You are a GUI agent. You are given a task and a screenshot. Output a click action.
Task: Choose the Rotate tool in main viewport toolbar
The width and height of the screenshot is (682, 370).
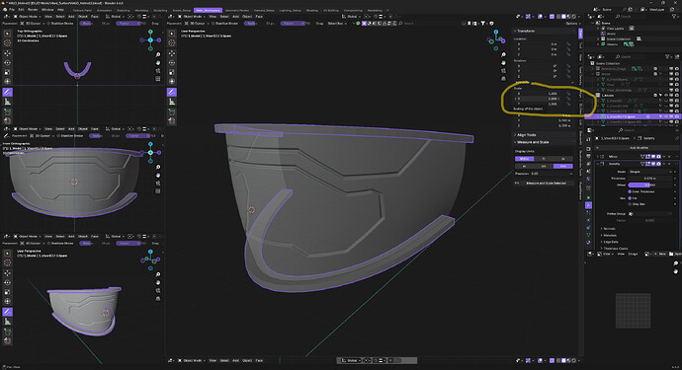click(172, 62)
